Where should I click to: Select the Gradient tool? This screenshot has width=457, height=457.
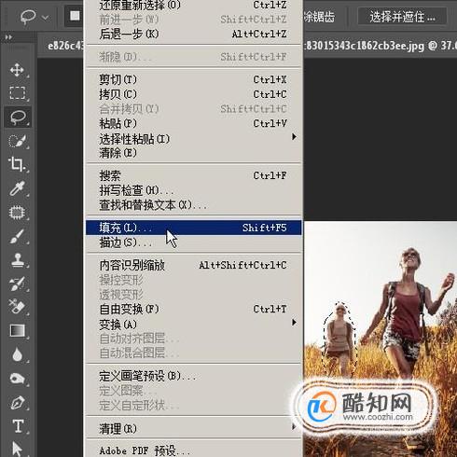(17, 330)
